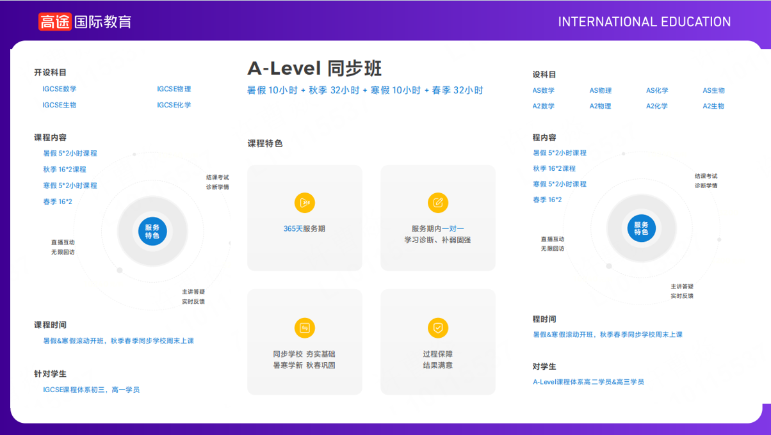Image resolution: width=771 pixels, height=435 pixels.
Task: Select the A2化学 subject link
Action: 657,106
